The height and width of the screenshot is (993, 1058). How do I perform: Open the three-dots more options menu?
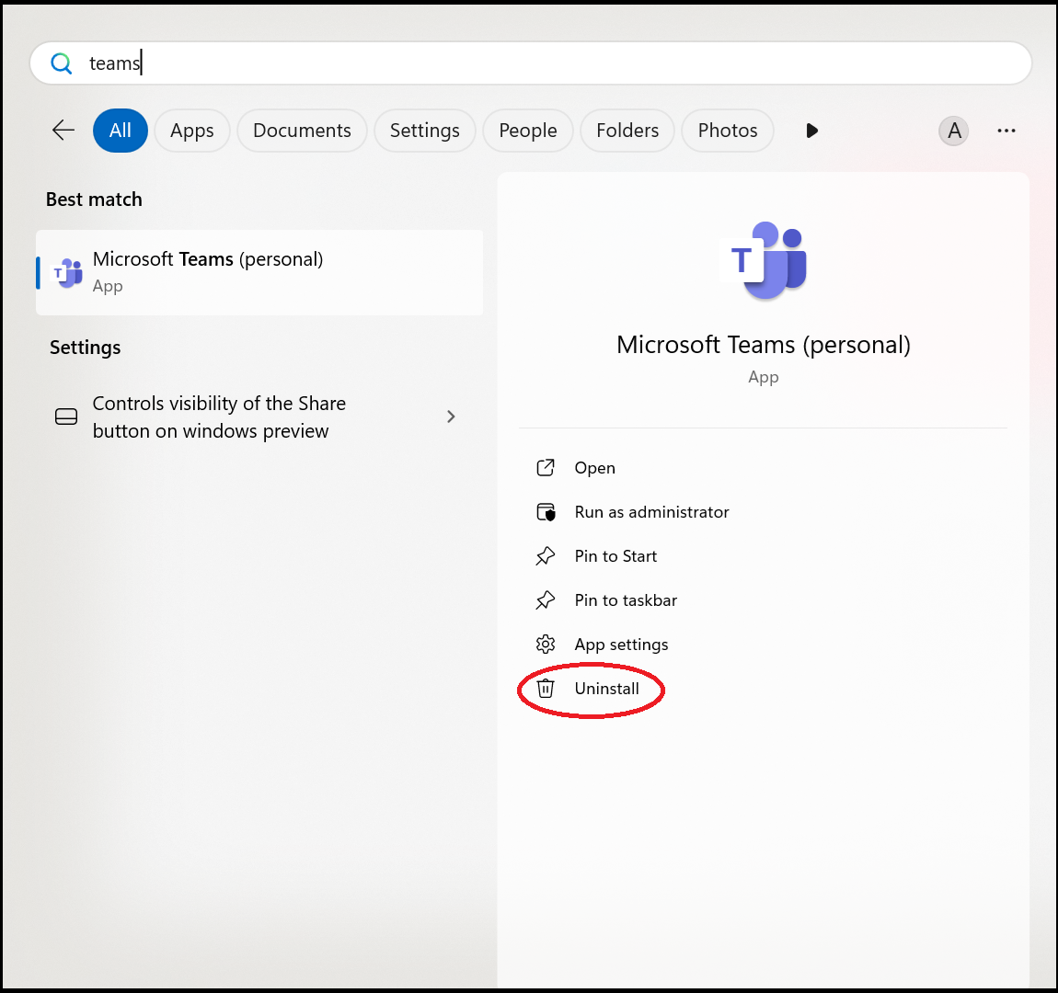[1006, 131]
